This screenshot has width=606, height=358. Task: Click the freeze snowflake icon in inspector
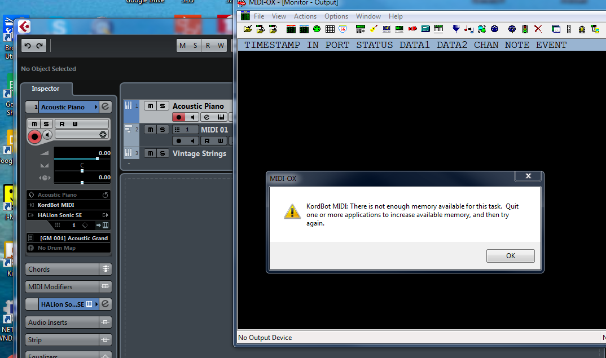[x=103, y=134]
